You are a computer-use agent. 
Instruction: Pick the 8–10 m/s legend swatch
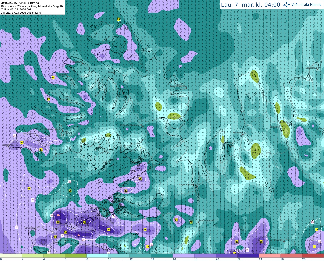97,256
